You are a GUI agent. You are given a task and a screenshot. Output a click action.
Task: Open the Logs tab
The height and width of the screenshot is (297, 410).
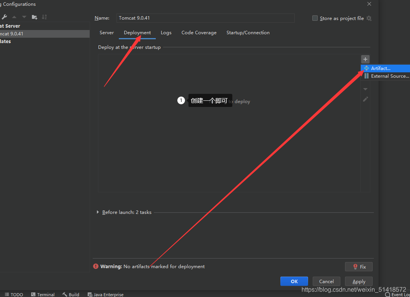[166, 33]
